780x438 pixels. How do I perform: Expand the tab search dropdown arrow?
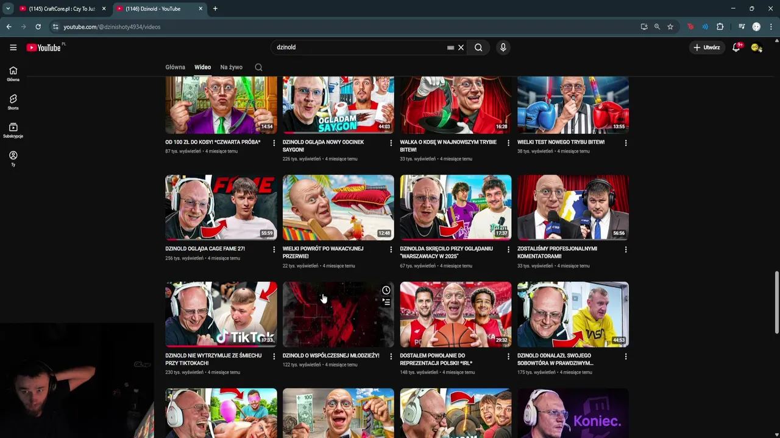pos(7,9)
